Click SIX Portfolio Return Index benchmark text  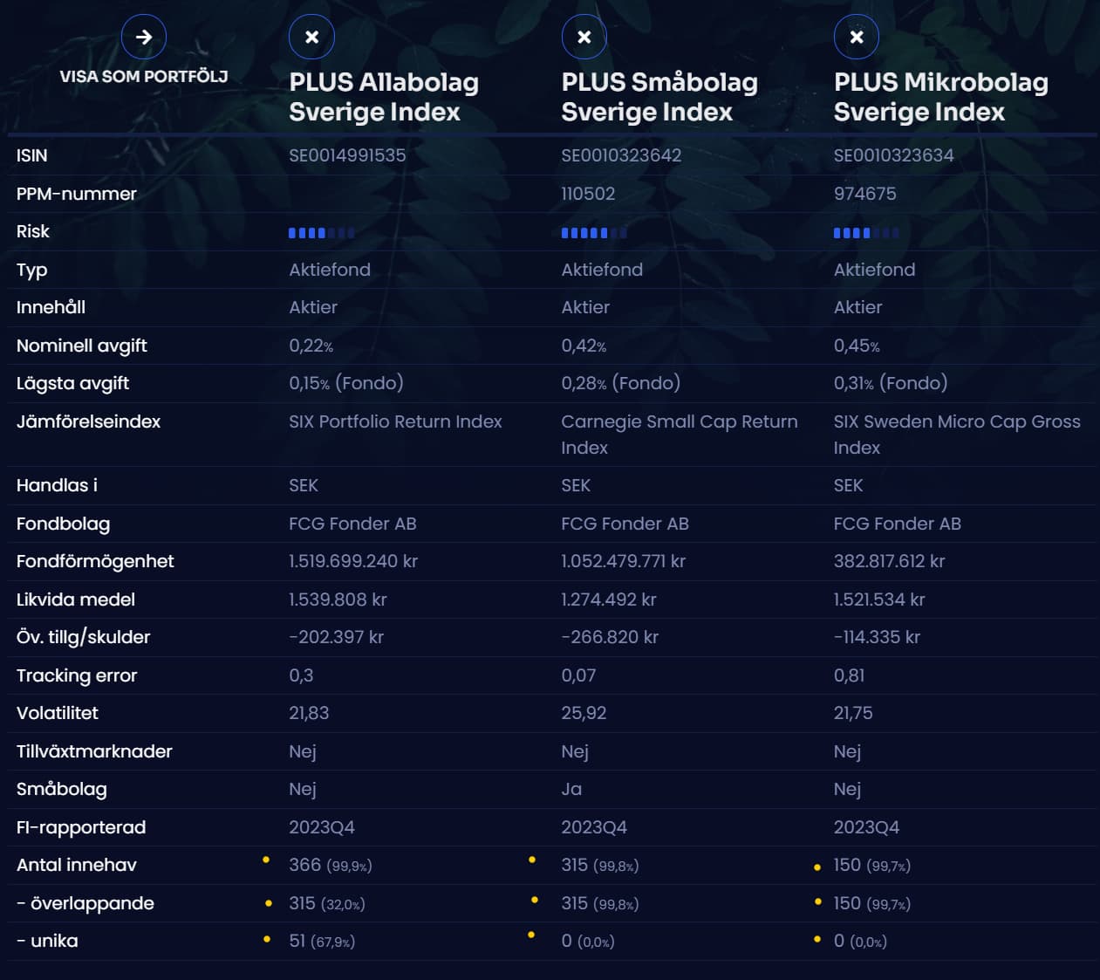coord(395,421)
